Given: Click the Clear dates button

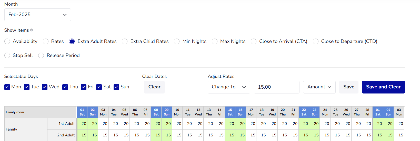Looking at the screenshot, I should coord(154,87).
